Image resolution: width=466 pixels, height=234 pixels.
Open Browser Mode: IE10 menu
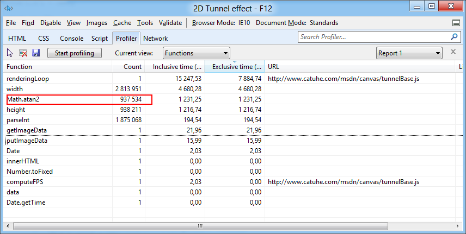click(221, 23)
